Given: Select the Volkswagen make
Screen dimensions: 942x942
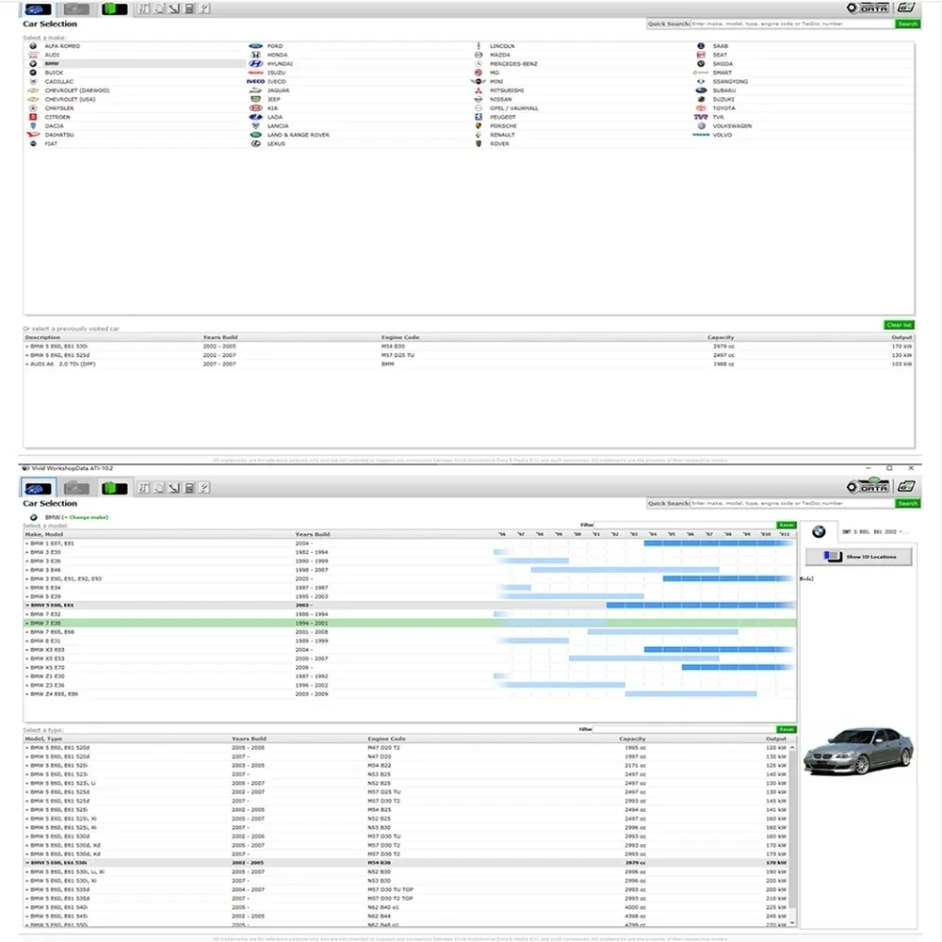Looking at the screenshot, I should click(x=732, y=126).
